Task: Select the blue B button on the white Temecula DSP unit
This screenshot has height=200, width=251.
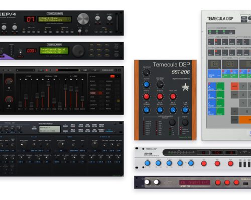Action: click(x=212, y=94)
